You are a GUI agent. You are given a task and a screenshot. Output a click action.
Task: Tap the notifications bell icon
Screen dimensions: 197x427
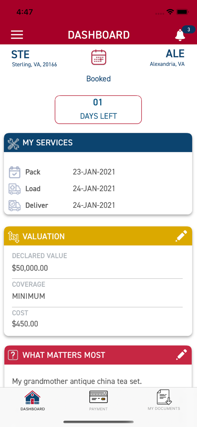coord(180,35)
